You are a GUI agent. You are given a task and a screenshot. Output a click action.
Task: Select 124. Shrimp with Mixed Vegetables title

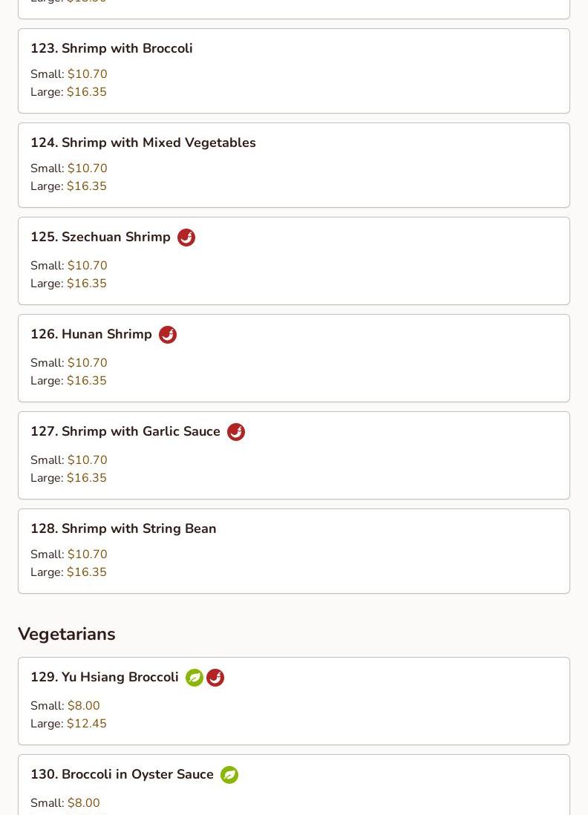(x=143, y=143)
